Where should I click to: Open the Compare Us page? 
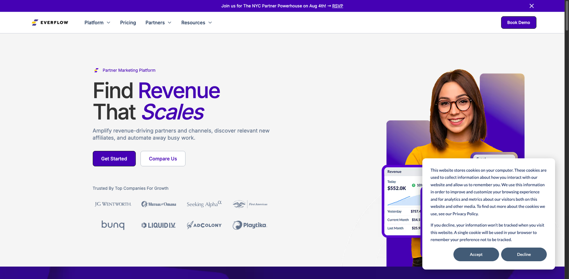point(163,159)
